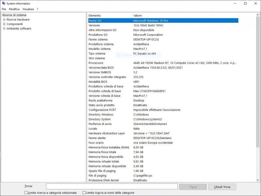261x196 pixels.
Task: Click the Chiudi Trova button
Action: tap(222, 187)
